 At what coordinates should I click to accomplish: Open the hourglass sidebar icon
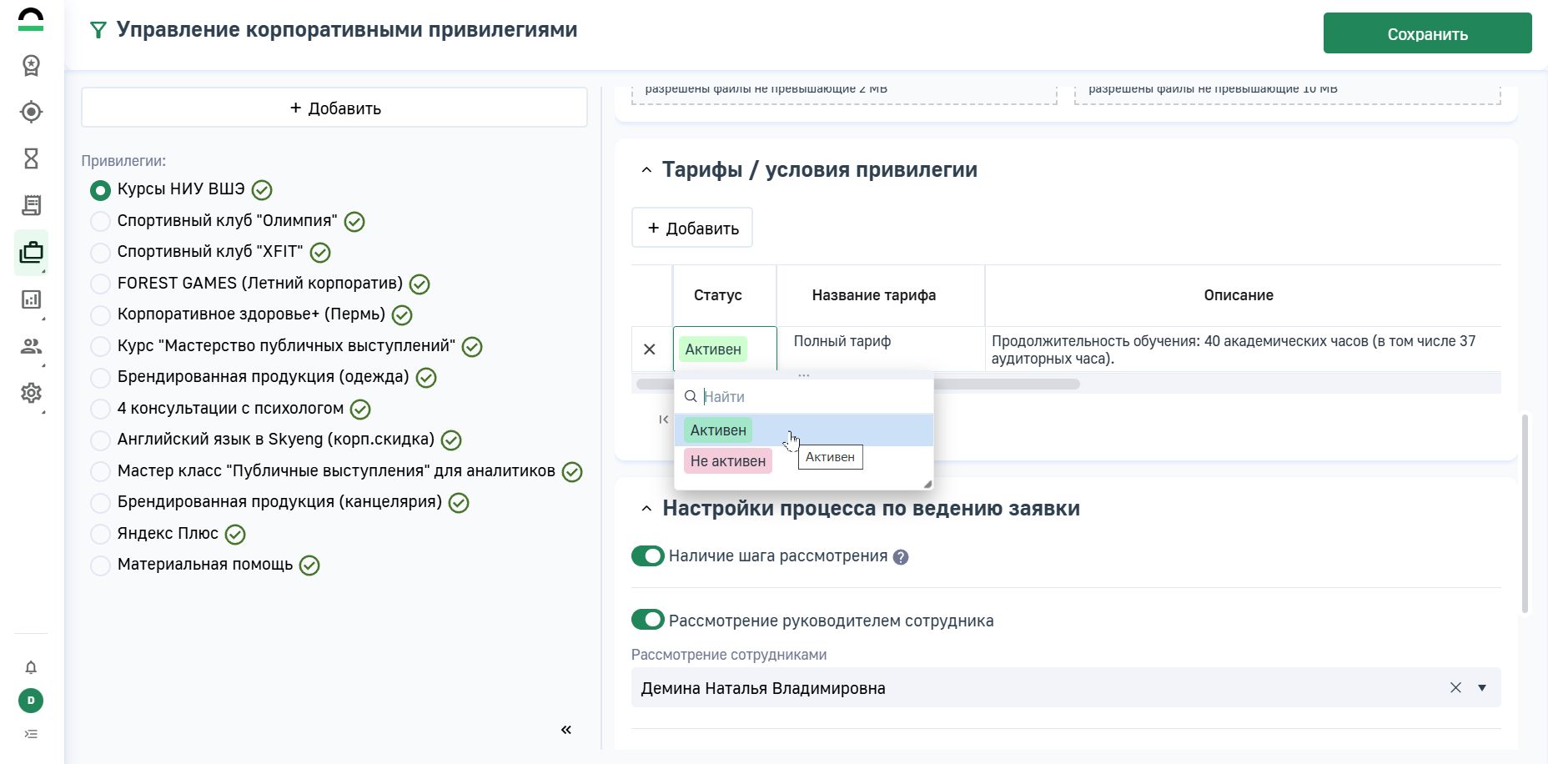tap(31, 158)
